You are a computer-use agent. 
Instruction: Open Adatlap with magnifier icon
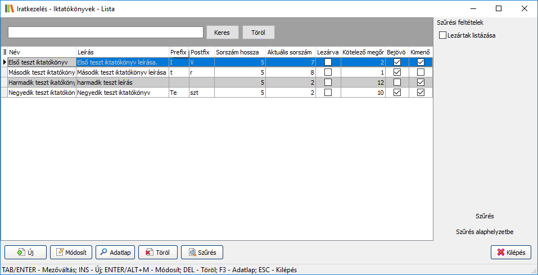115,253
